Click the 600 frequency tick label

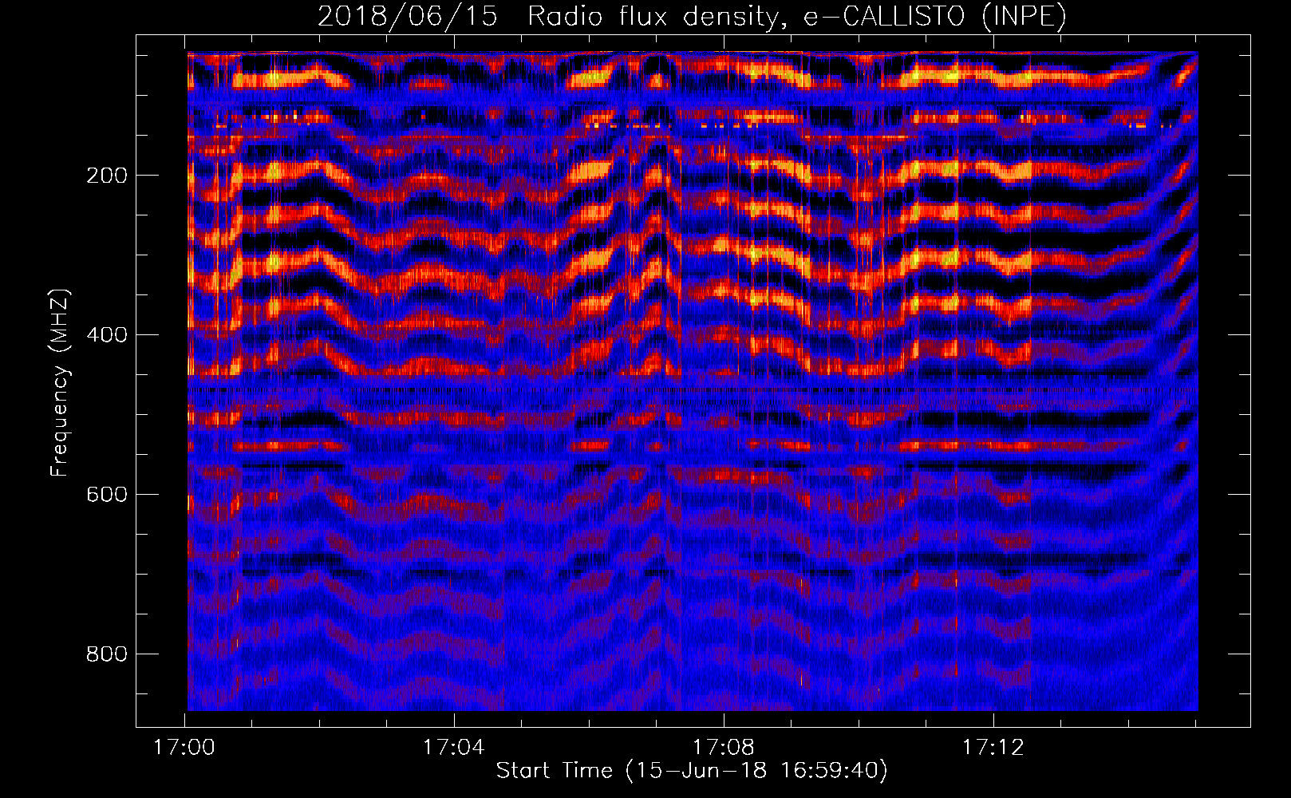point(107,495)
